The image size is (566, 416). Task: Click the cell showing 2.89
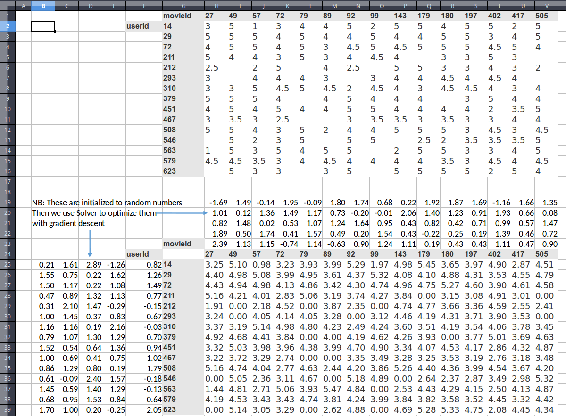click(91, 265)
